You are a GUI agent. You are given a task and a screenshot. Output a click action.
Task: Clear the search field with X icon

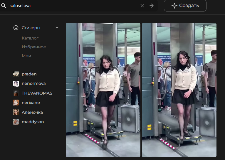pyautogui.click(x=142, y=6)
